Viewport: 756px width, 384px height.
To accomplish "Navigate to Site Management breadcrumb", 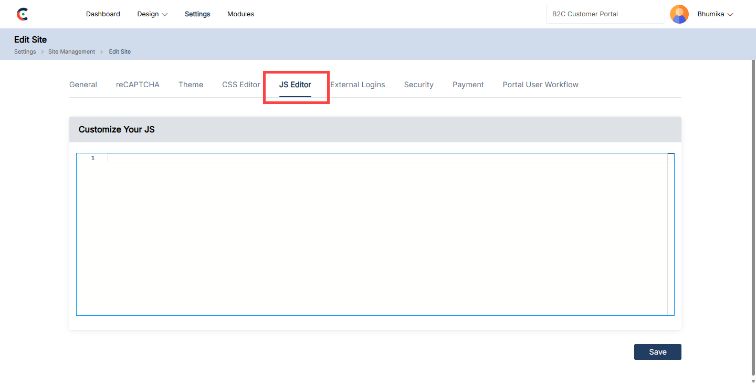I will click(71, 51).
